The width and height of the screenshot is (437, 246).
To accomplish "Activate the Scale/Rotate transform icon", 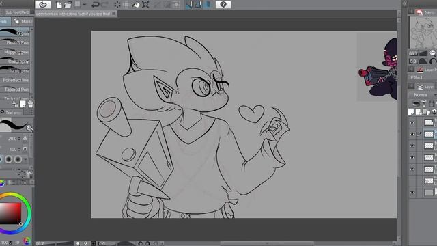I will [x=145, y=5].
